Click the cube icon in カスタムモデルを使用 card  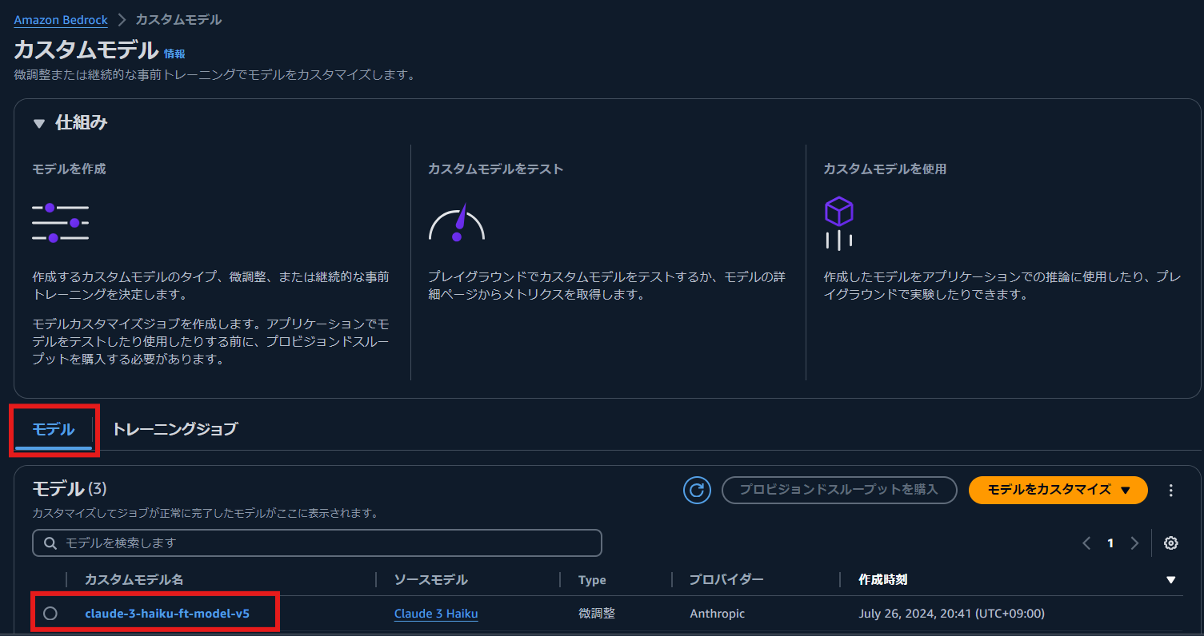[838, 222]
